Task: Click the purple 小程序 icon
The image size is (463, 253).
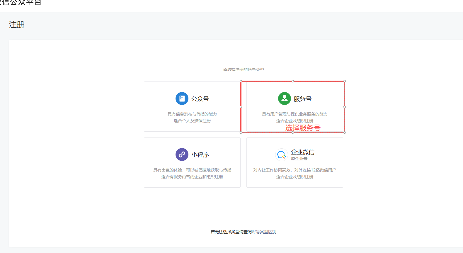Action: (x=182, y=154)
